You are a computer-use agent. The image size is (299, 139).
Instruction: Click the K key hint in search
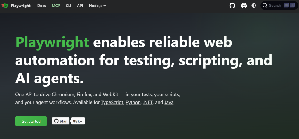pyautogui.click(x=292, y=5)
